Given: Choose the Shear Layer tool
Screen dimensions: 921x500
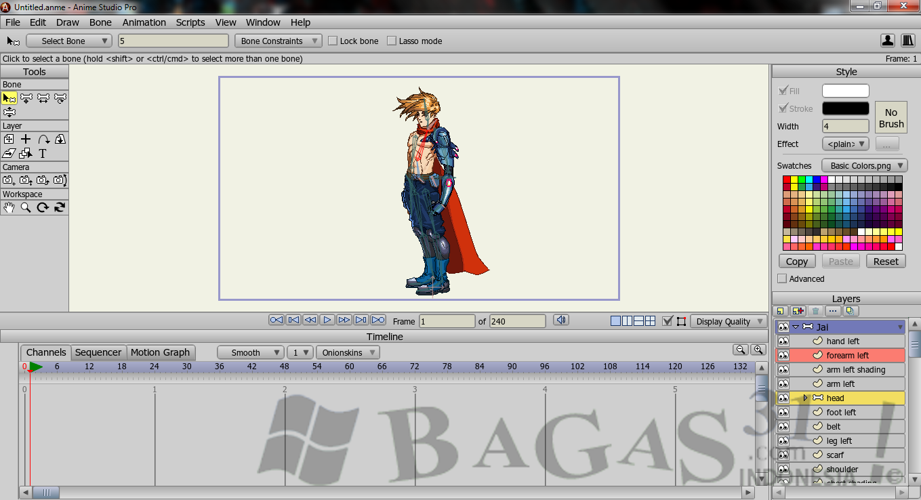Looking at the screenshot, I should 9,154.
